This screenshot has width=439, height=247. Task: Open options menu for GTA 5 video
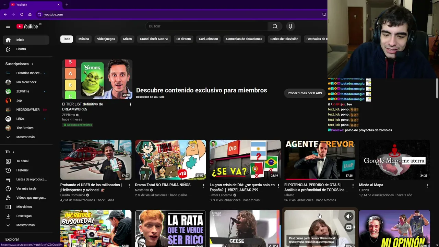tap(353, 186)
